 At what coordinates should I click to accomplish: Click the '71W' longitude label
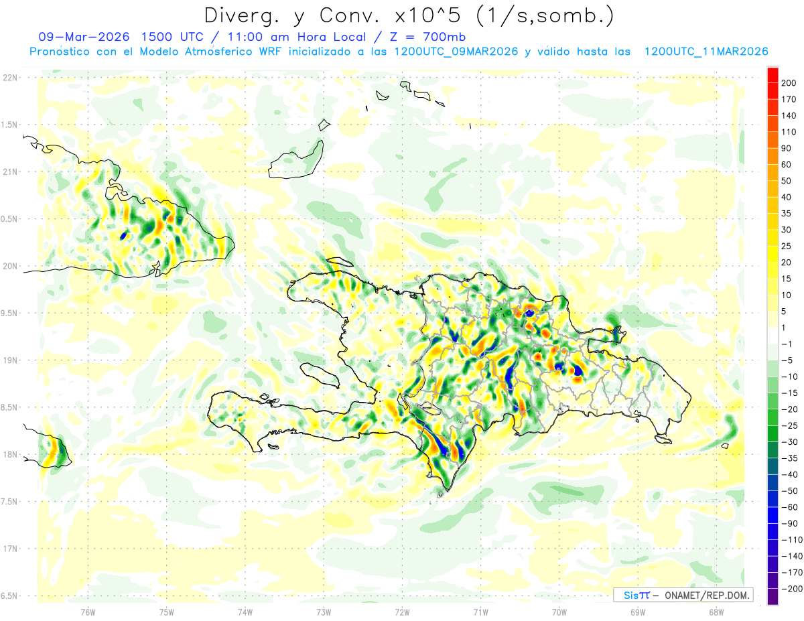click(480, 612)
